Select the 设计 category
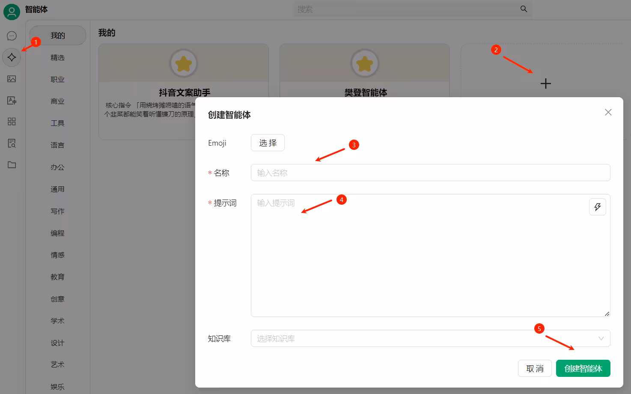The width and height of the screenshot is (631, 394). pos(57,343)
